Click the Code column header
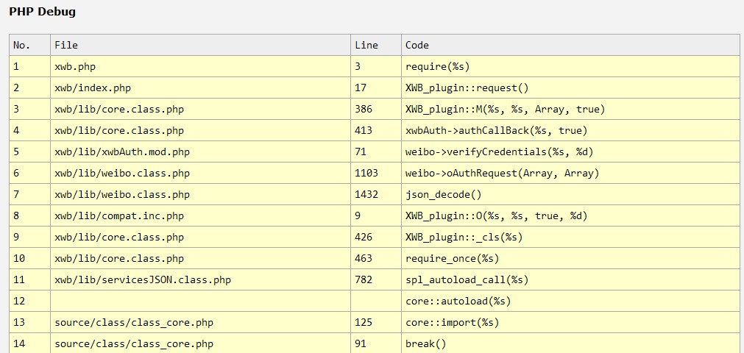 pos(417,45)
